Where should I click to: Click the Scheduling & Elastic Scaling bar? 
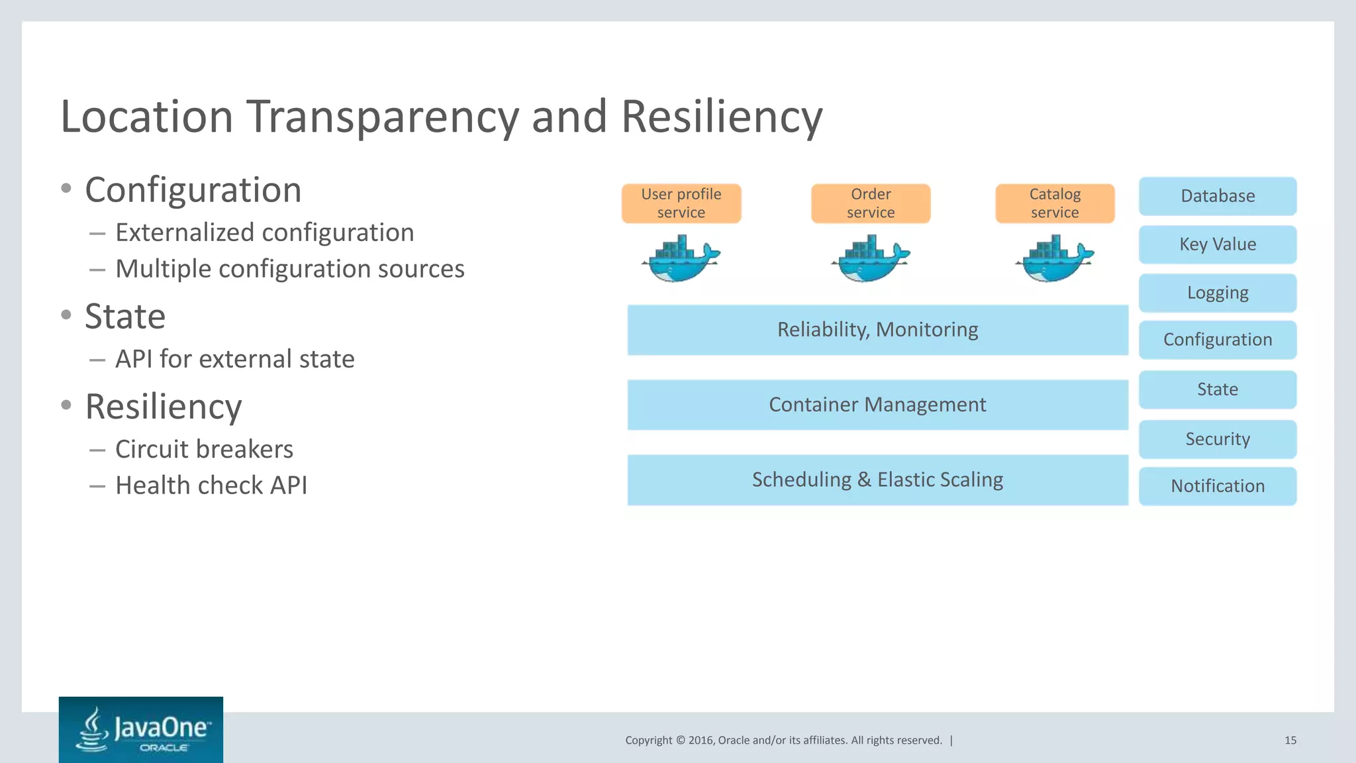coord(877,480)
